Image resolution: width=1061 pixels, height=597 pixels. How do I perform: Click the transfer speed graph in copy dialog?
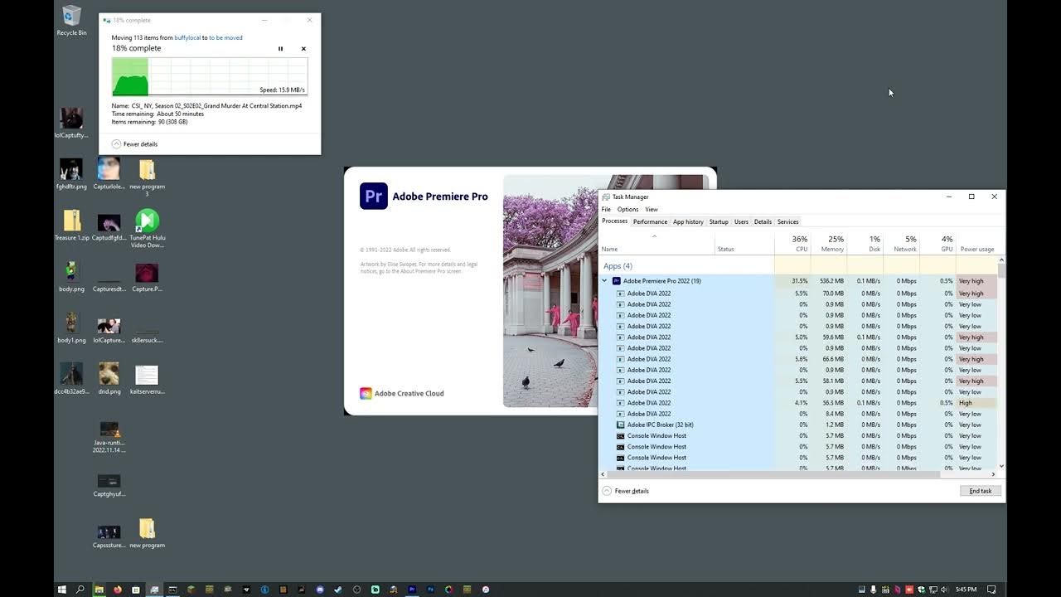tap(210, 76)
